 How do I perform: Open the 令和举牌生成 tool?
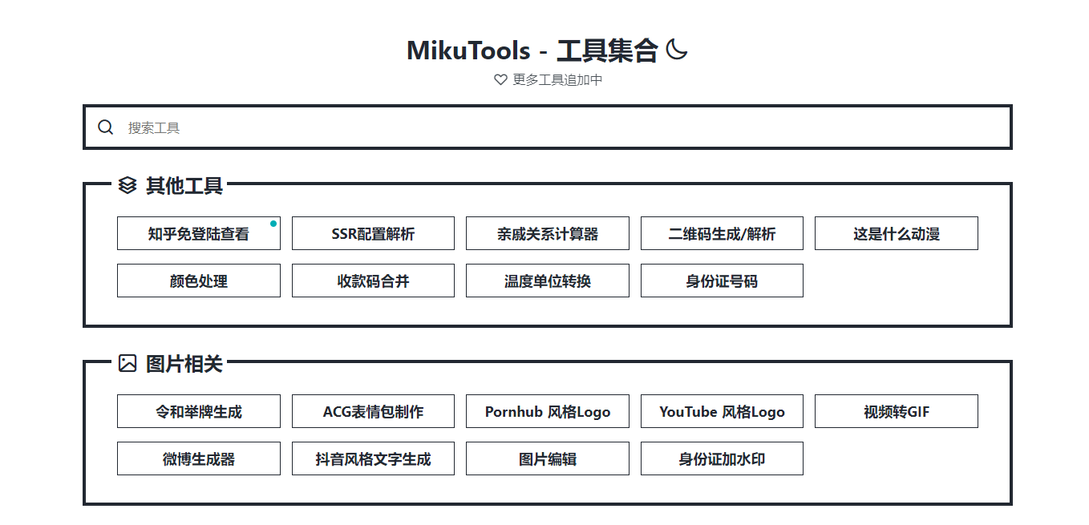pos(199,412)
